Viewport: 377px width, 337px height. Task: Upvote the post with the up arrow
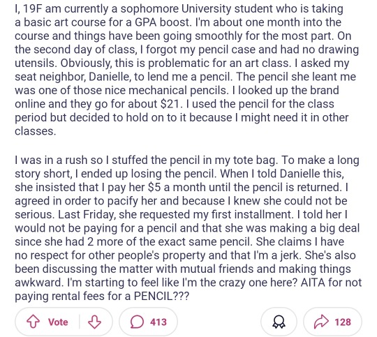click(x=33, y=322)
